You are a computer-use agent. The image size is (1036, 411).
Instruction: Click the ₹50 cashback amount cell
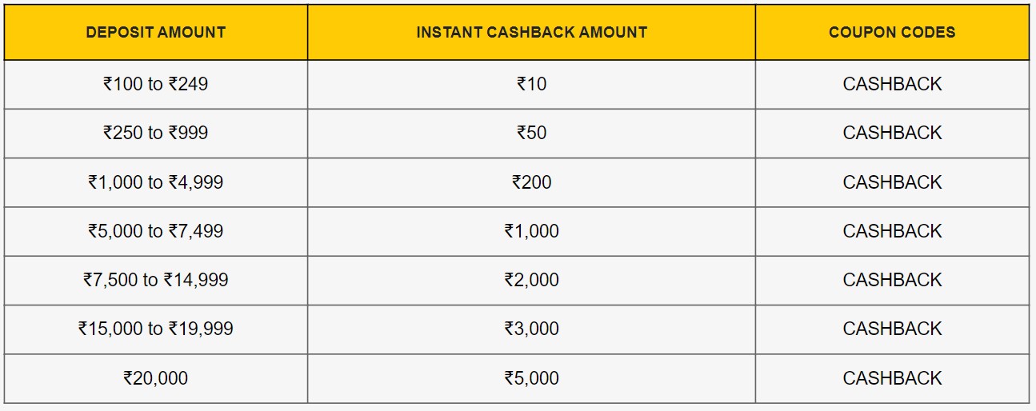pos(531,134)
